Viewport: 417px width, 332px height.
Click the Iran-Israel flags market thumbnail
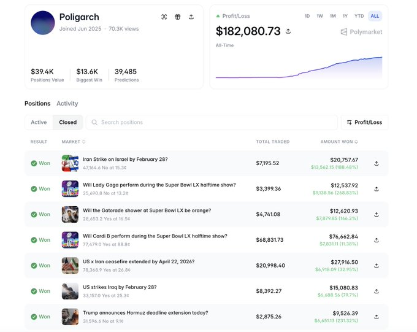(x=70, y=163)
